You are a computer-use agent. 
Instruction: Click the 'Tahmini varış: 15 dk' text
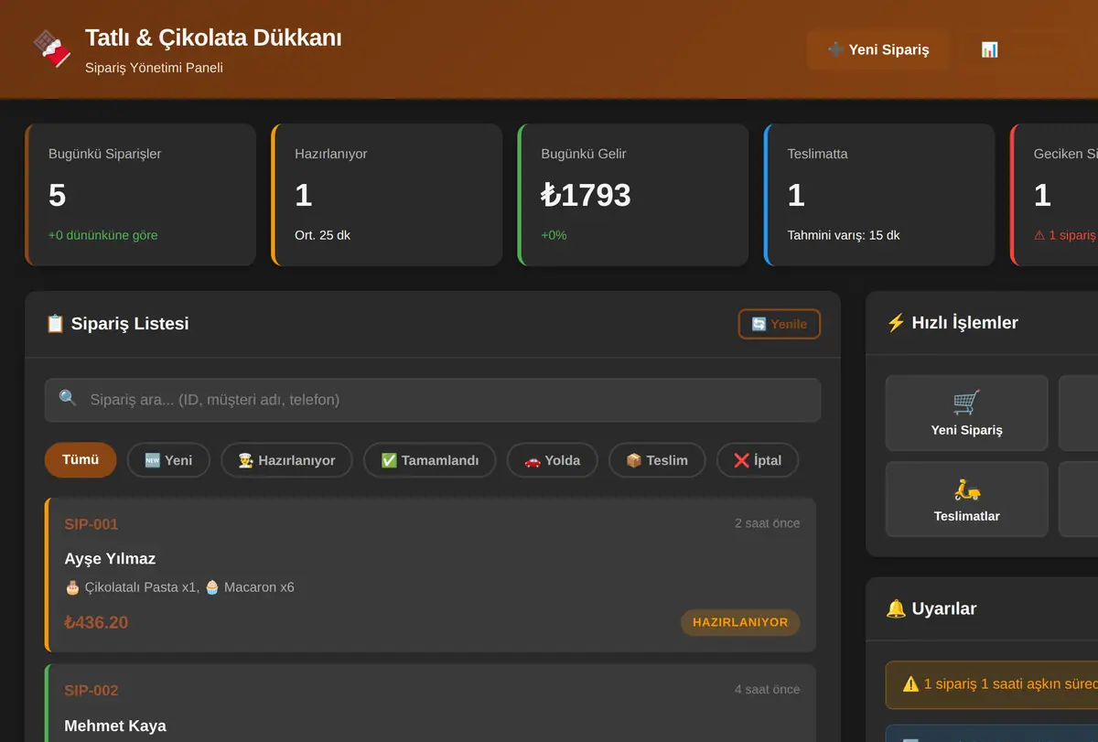coord(844,235)
